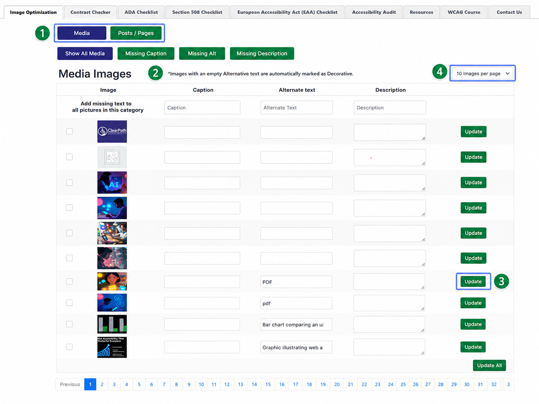
Task: Open the Web Accessibility graphic thumbnail
Action: (x=112, y=347)
